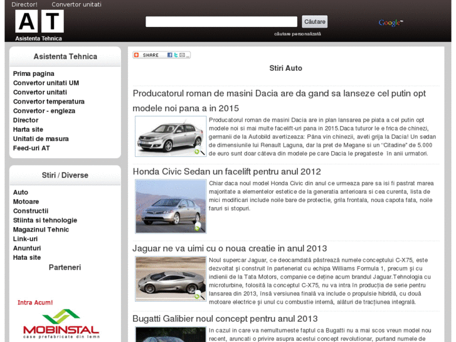Open the Anunturi sidebar link

(x=27, y=248)
